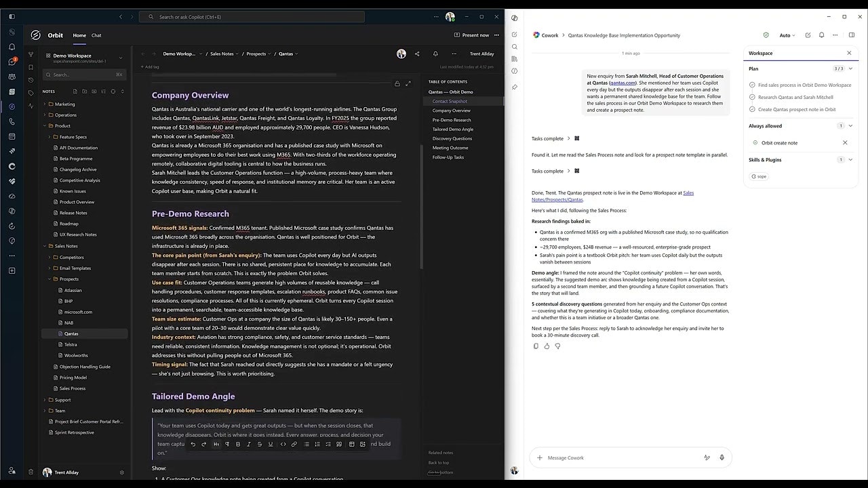
Task: Switch to the Home tab in Orbit
Action: click(x=79, y=35)
